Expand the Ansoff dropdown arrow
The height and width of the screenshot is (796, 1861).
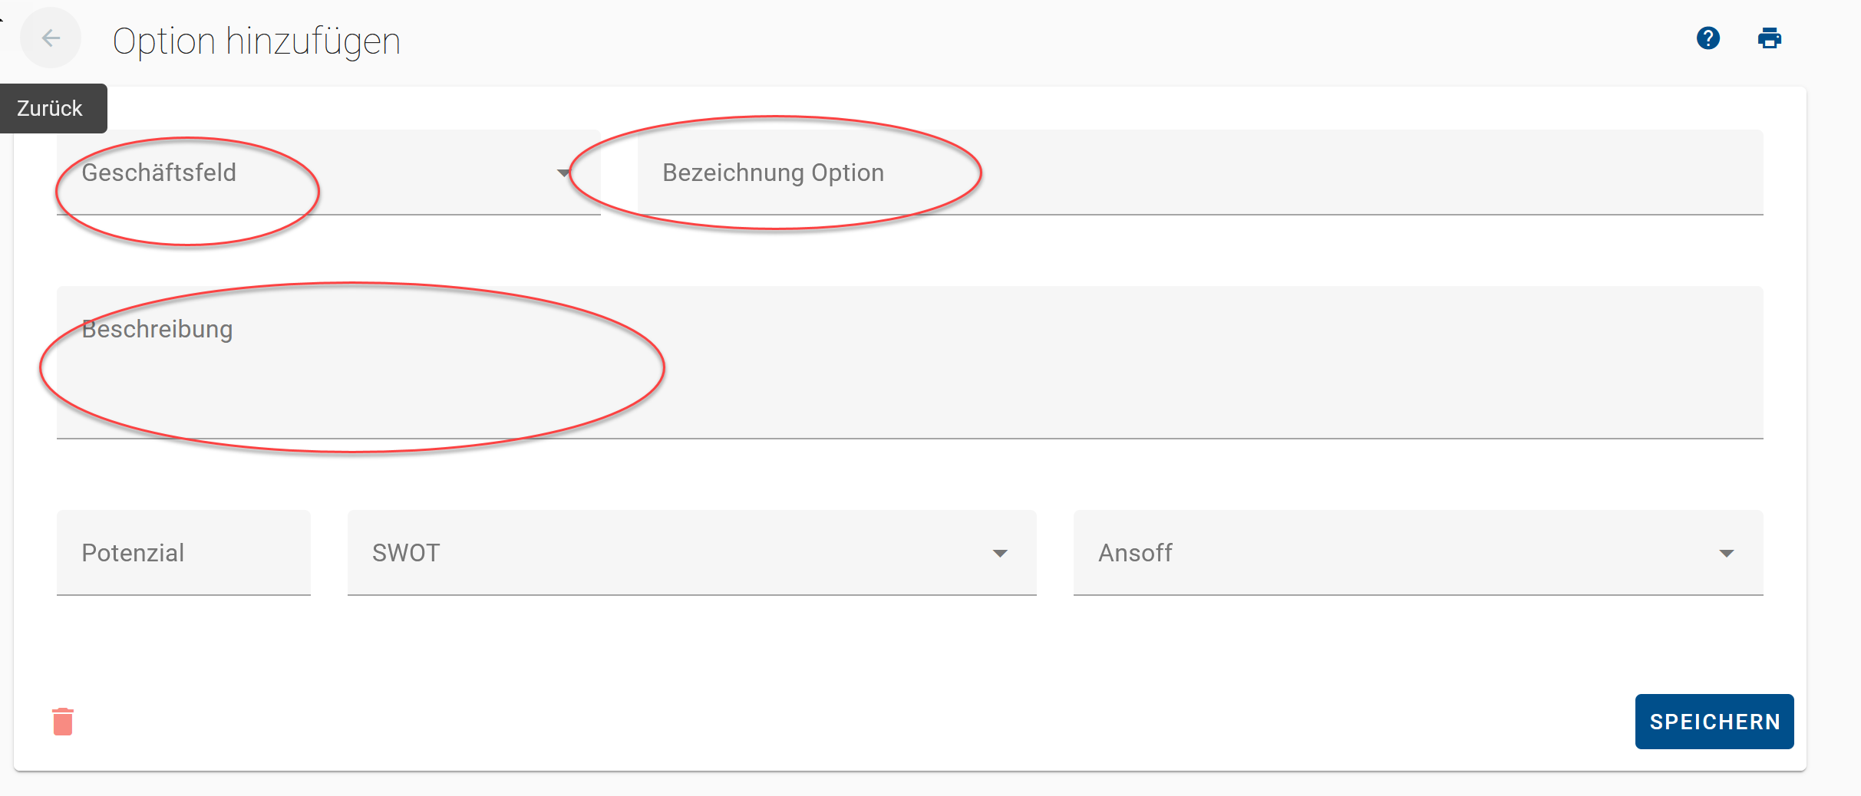coord(1727,554)
